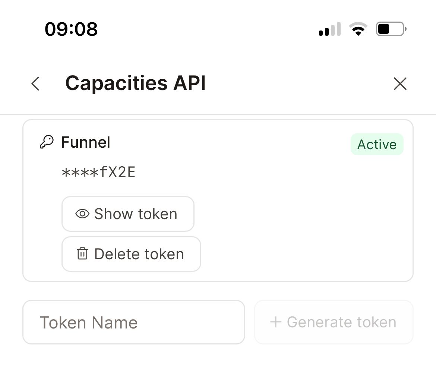Click the trash icon on Delete token button
This screenshot has width=436, height=372.
pos(82,254)
